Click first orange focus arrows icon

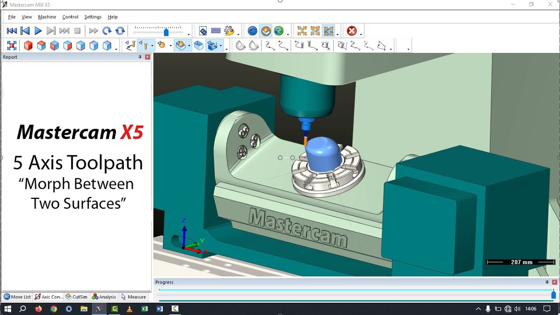302,31
